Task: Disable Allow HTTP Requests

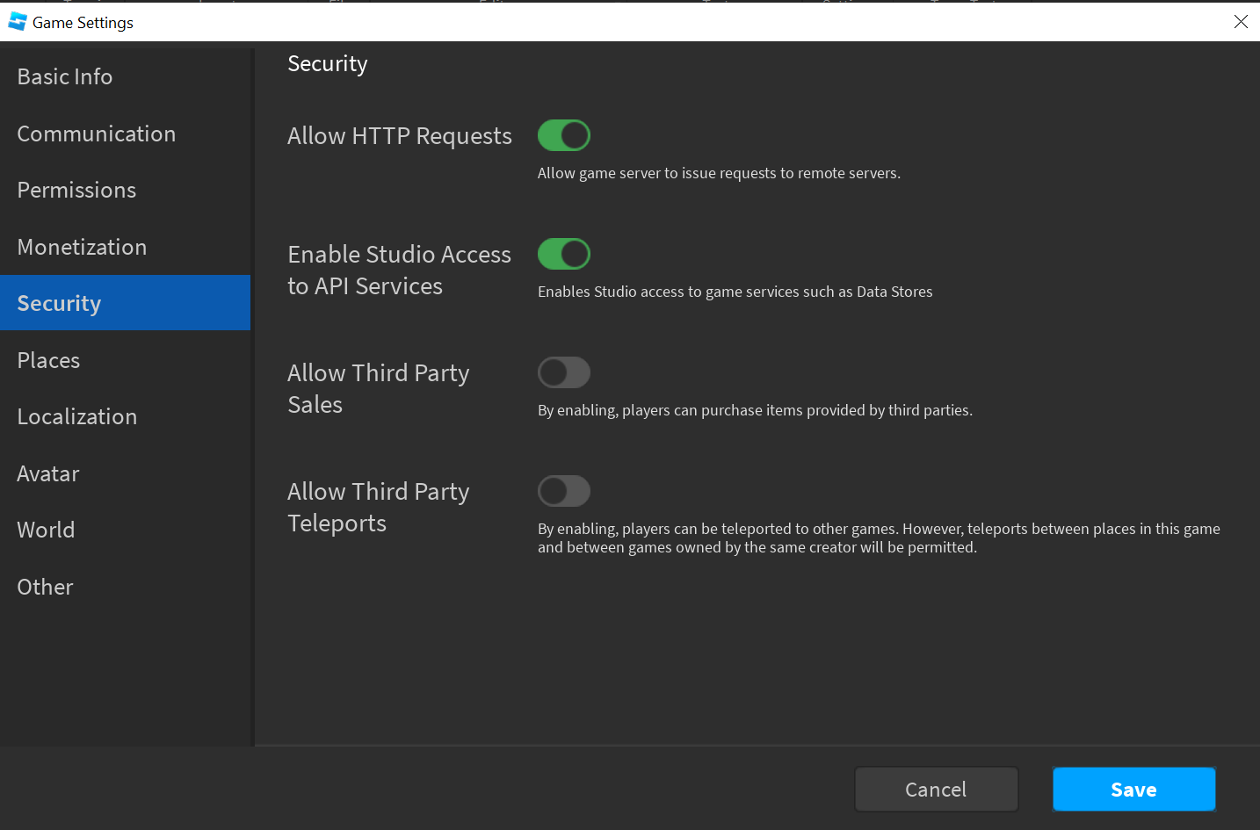Action: point(563,135)
